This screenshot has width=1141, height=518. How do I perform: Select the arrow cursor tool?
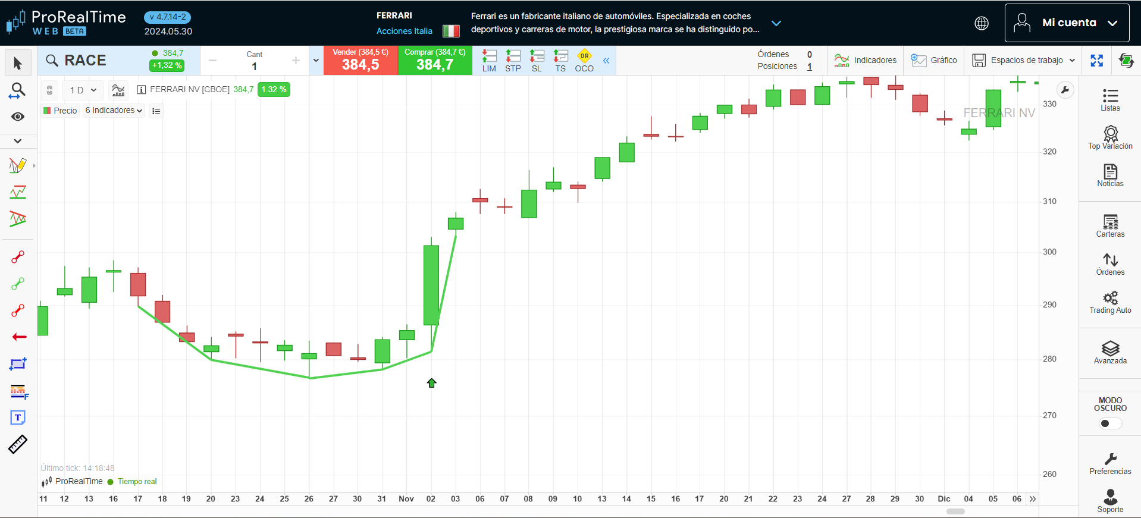coord(18,64)
